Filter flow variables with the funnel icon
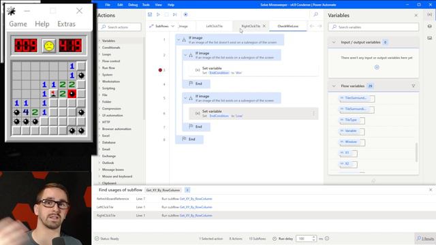The width and height of the screenshot is (436, 245). tap(414, 86)
